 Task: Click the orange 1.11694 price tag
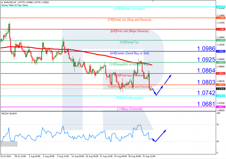coord(221,18)
